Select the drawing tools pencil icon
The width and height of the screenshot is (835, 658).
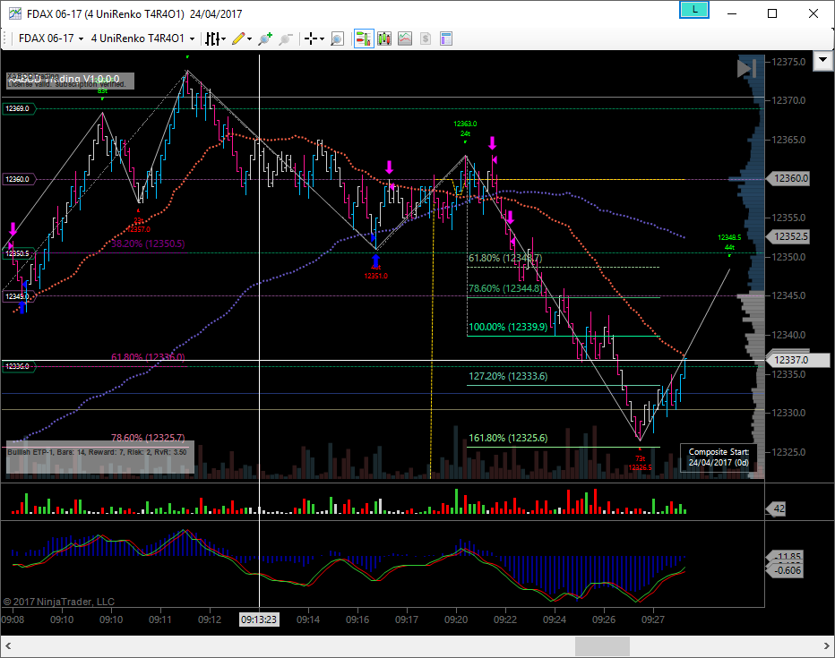(238, 38)
